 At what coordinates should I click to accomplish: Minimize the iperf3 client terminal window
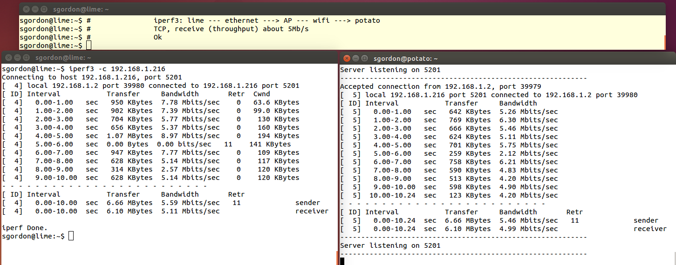[17, 57]
